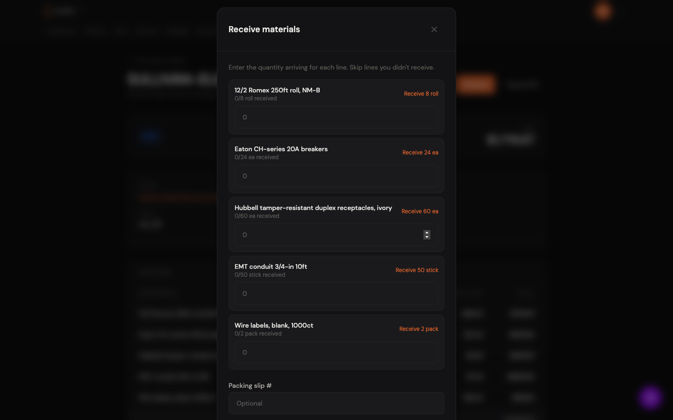Click the Receive 8 roll shortcut
Screen dimensions: 673x420
[421, 94]
